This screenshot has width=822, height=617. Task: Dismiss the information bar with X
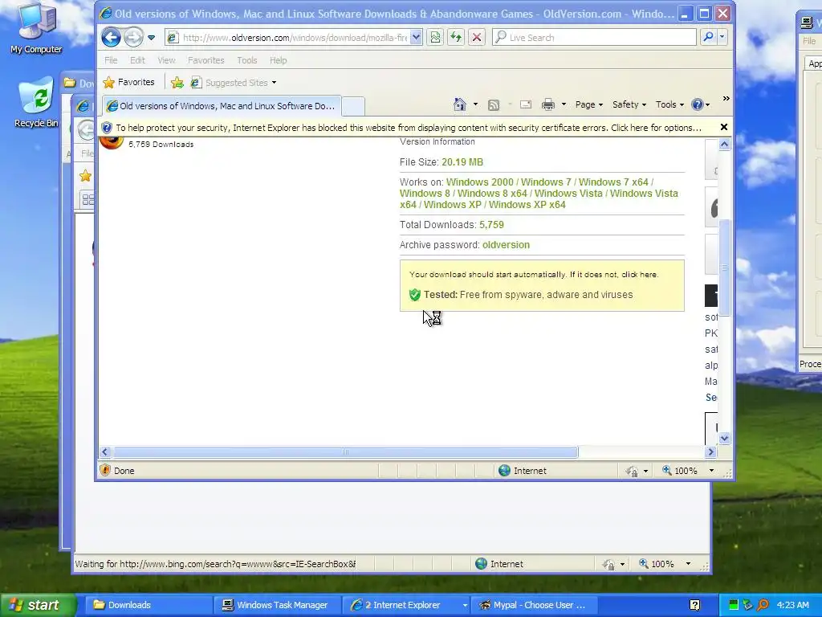[x=724, y=127]
